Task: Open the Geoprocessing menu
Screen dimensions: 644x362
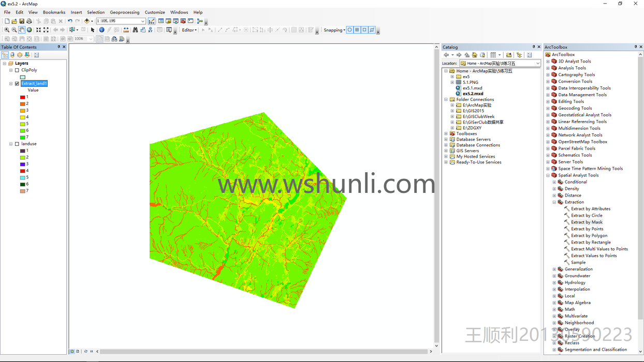Action: pyautogui.click(x=124, y=12)
